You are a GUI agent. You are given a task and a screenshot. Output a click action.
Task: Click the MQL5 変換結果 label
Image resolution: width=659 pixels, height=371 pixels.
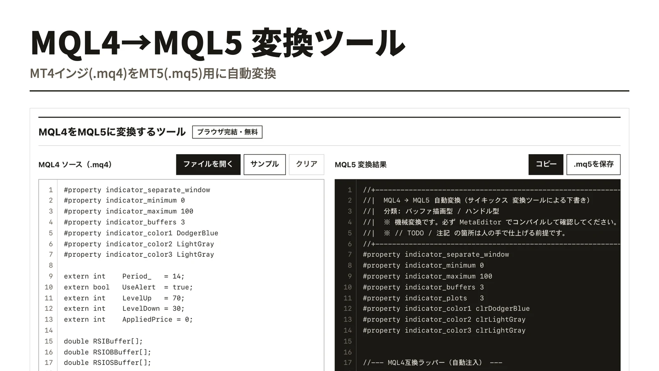click(361, 164)
